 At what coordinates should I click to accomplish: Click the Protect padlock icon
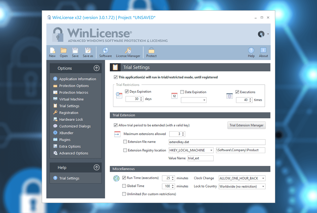tap(151, 52)
